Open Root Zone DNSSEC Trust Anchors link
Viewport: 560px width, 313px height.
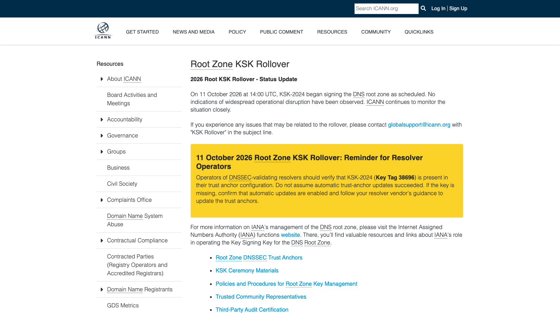pos(259,257)
